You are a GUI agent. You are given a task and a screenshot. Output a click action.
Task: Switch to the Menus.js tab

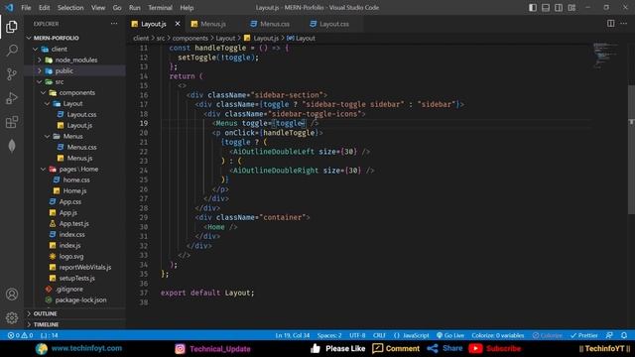(213, 24)
